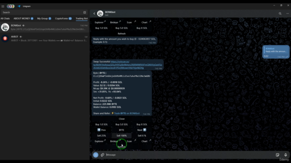Click upper Buy X SOL button
Screen dimensions: 291x163
pyautogui.click(x=142, y=28)
